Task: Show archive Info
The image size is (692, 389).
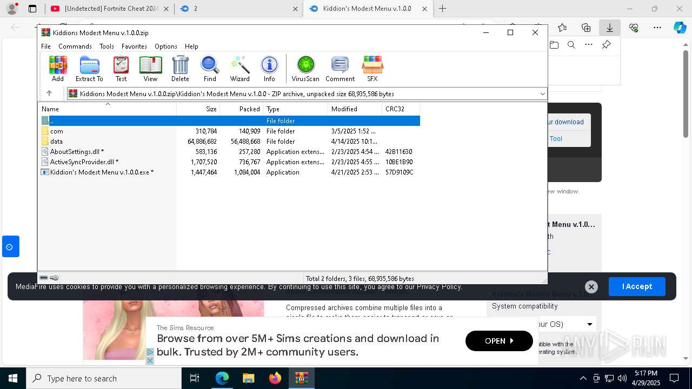Action: [269, 69]
